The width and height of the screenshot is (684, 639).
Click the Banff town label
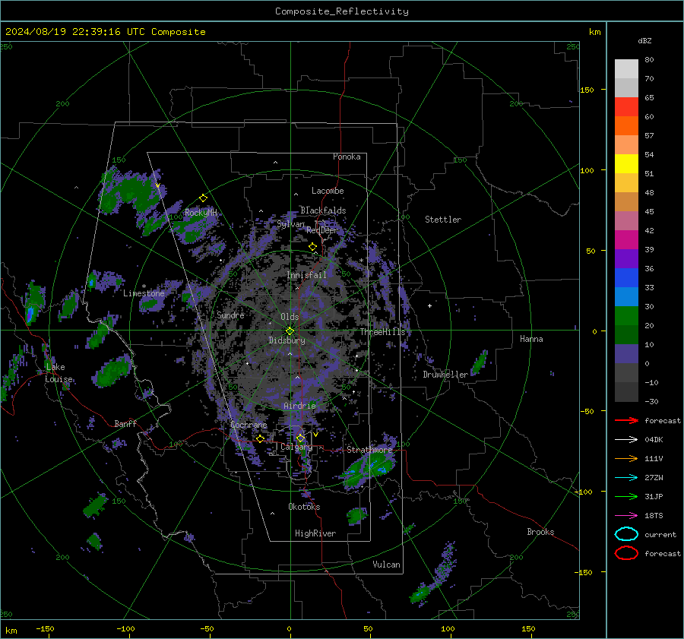click(125, 423)
